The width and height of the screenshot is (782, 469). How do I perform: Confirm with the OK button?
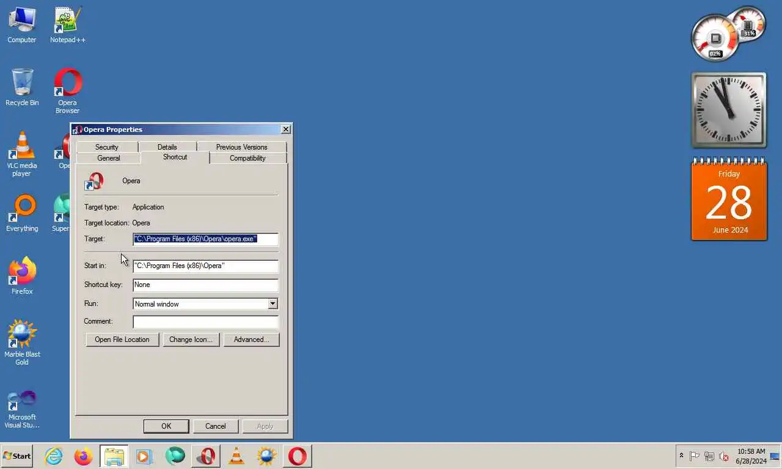(166, 426)
